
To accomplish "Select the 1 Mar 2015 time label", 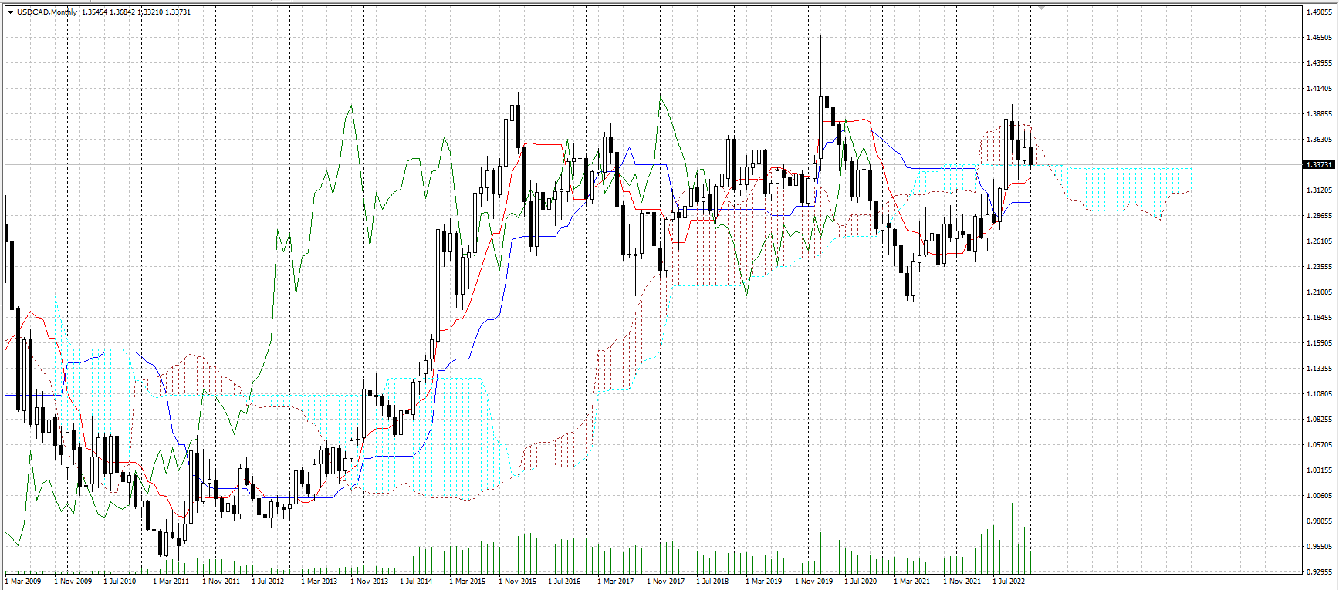I will click(467, 582).
